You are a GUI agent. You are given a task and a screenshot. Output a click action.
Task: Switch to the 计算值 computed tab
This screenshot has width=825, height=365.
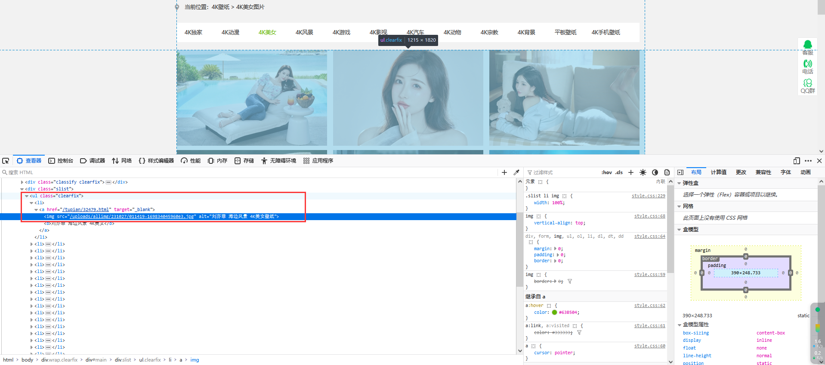[x=719, y=172]
